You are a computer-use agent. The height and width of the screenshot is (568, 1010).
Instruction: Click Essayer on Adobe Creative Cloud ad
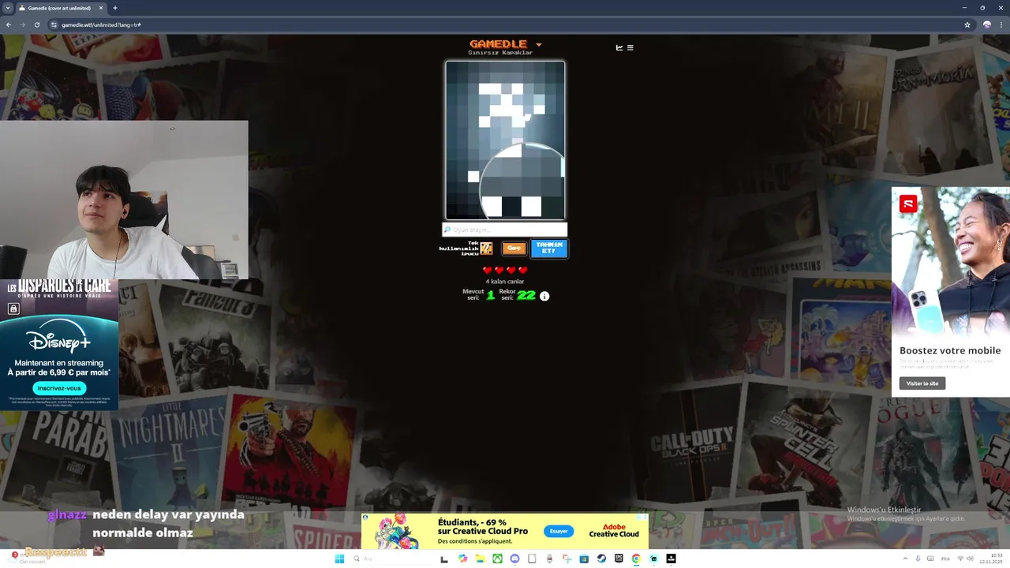pyautogui.click(x=559, y=531)
